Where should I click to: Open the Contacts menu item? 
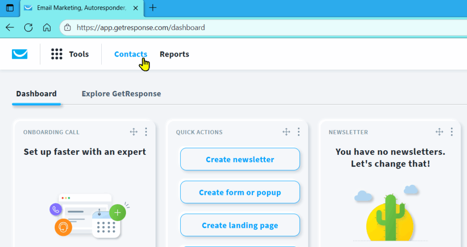point(130,54)
